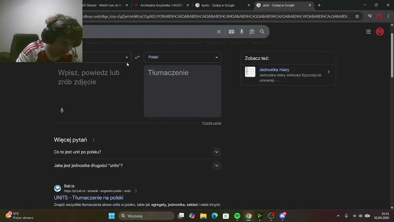
Task: Close the kyoto search tab
Action: point(249,5)
